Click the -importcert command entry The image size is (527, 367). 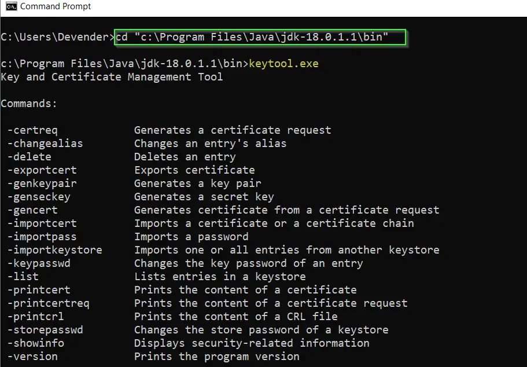pyautogui.click(x=42, y=223)
